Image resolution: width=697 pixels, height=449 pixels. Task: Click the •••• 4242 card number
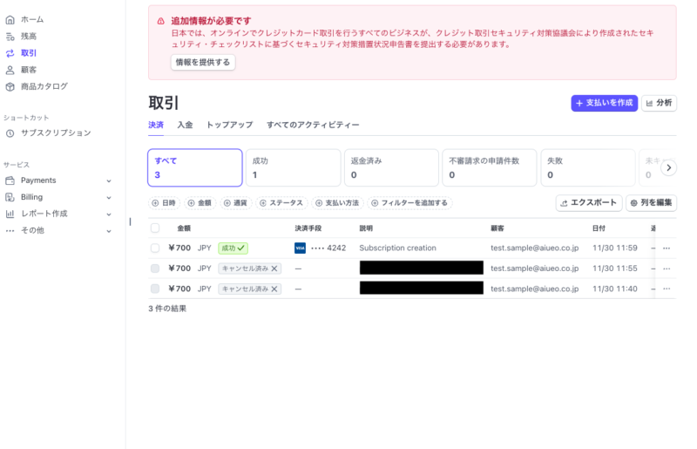tap(328, 248)
